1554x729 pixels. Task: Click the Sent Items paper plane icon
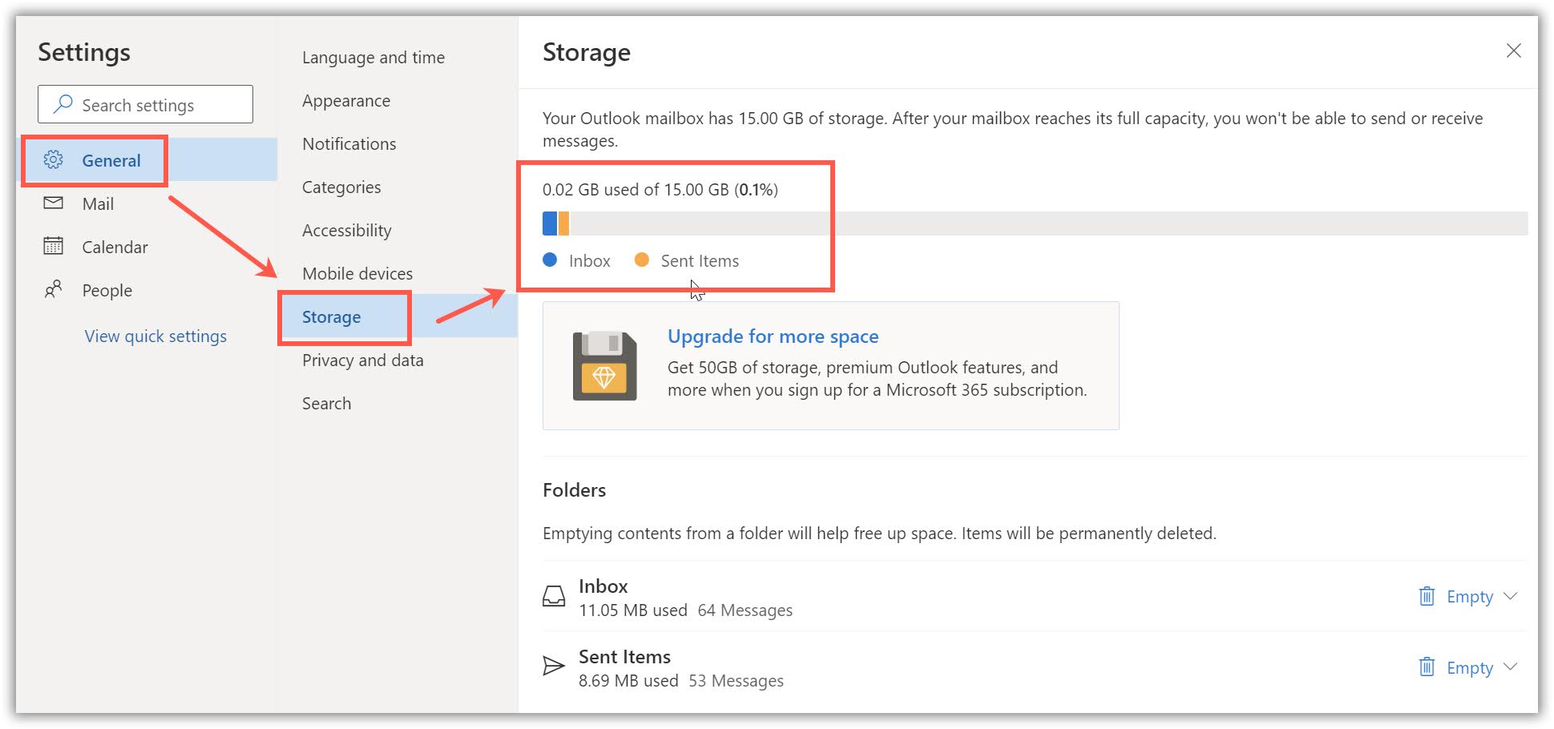pyautogui.click(x=554, y=667)
